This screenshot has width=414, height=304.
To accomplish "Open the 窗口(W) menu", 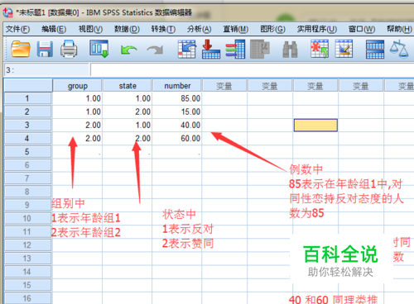I will coord(362,29).
